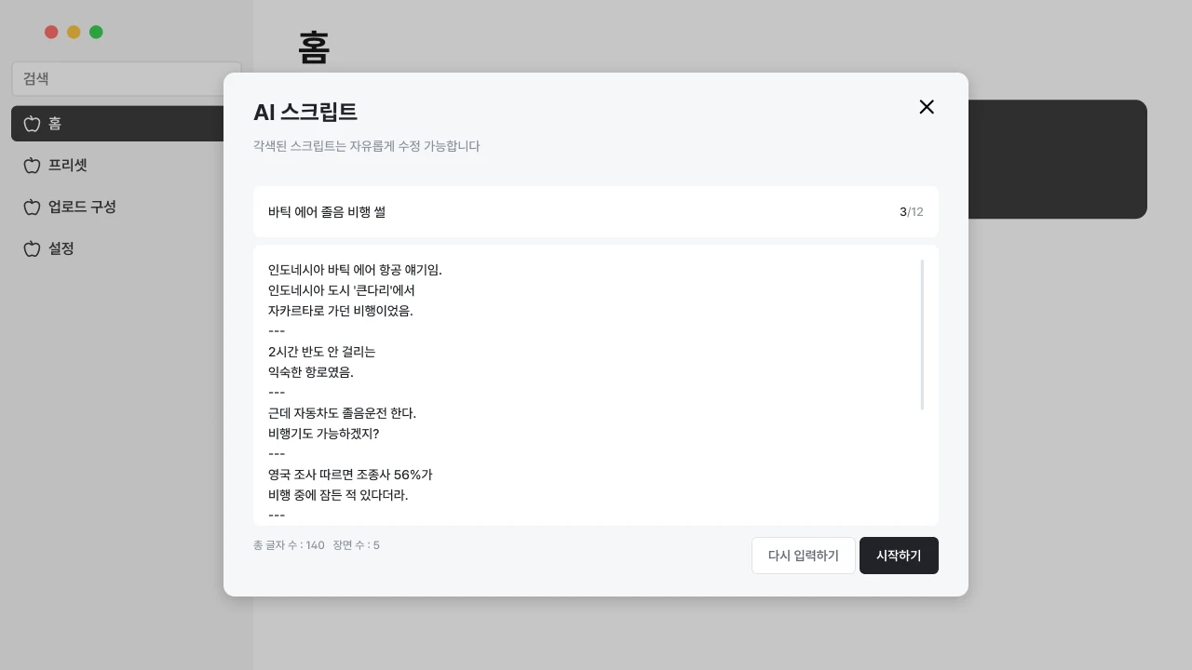Click the line 2시간 반도 안 걸리는

coord(321,352)
